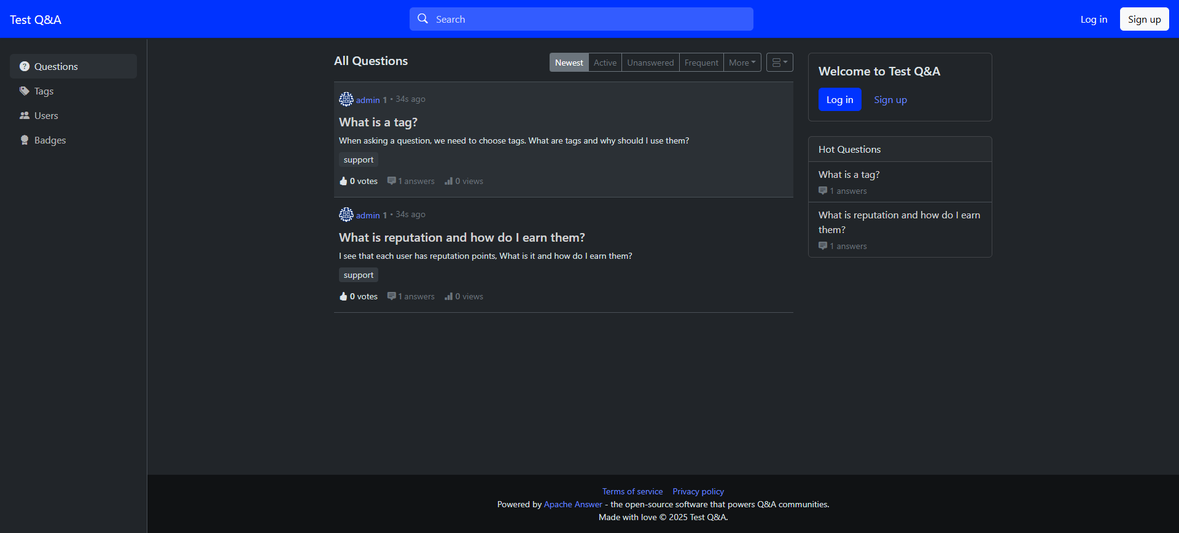
Task: Click the search magnifier icon
Action: click(x=422, y=19)
